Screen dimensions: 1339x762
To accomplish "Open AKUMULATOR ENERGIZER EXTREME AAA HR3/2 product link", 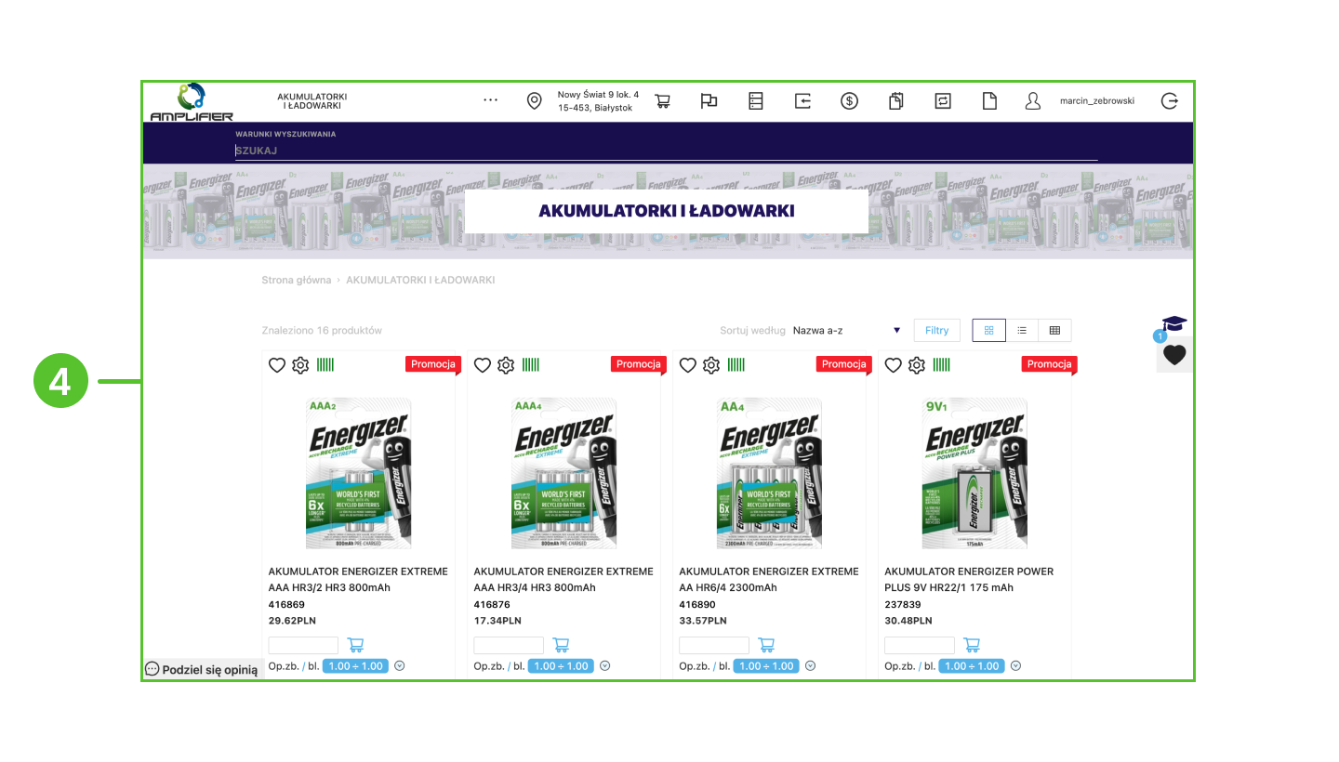I will click(x=358, y=579).
